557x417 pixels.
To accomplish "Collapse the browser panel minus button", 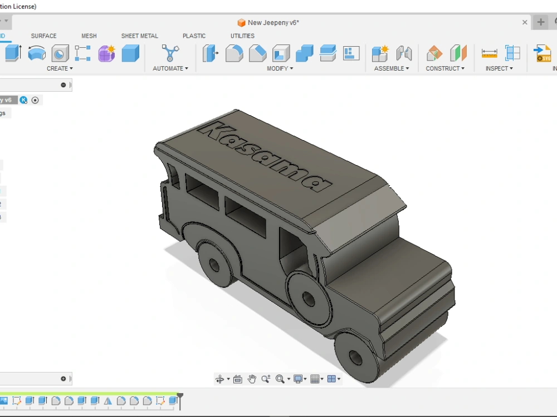I will [63, 85].
